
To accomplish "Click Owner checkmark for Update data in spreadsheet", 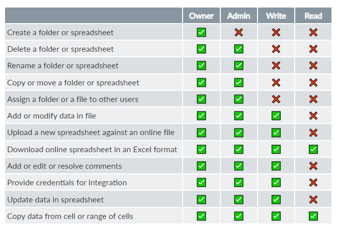I will pos(201,199).
